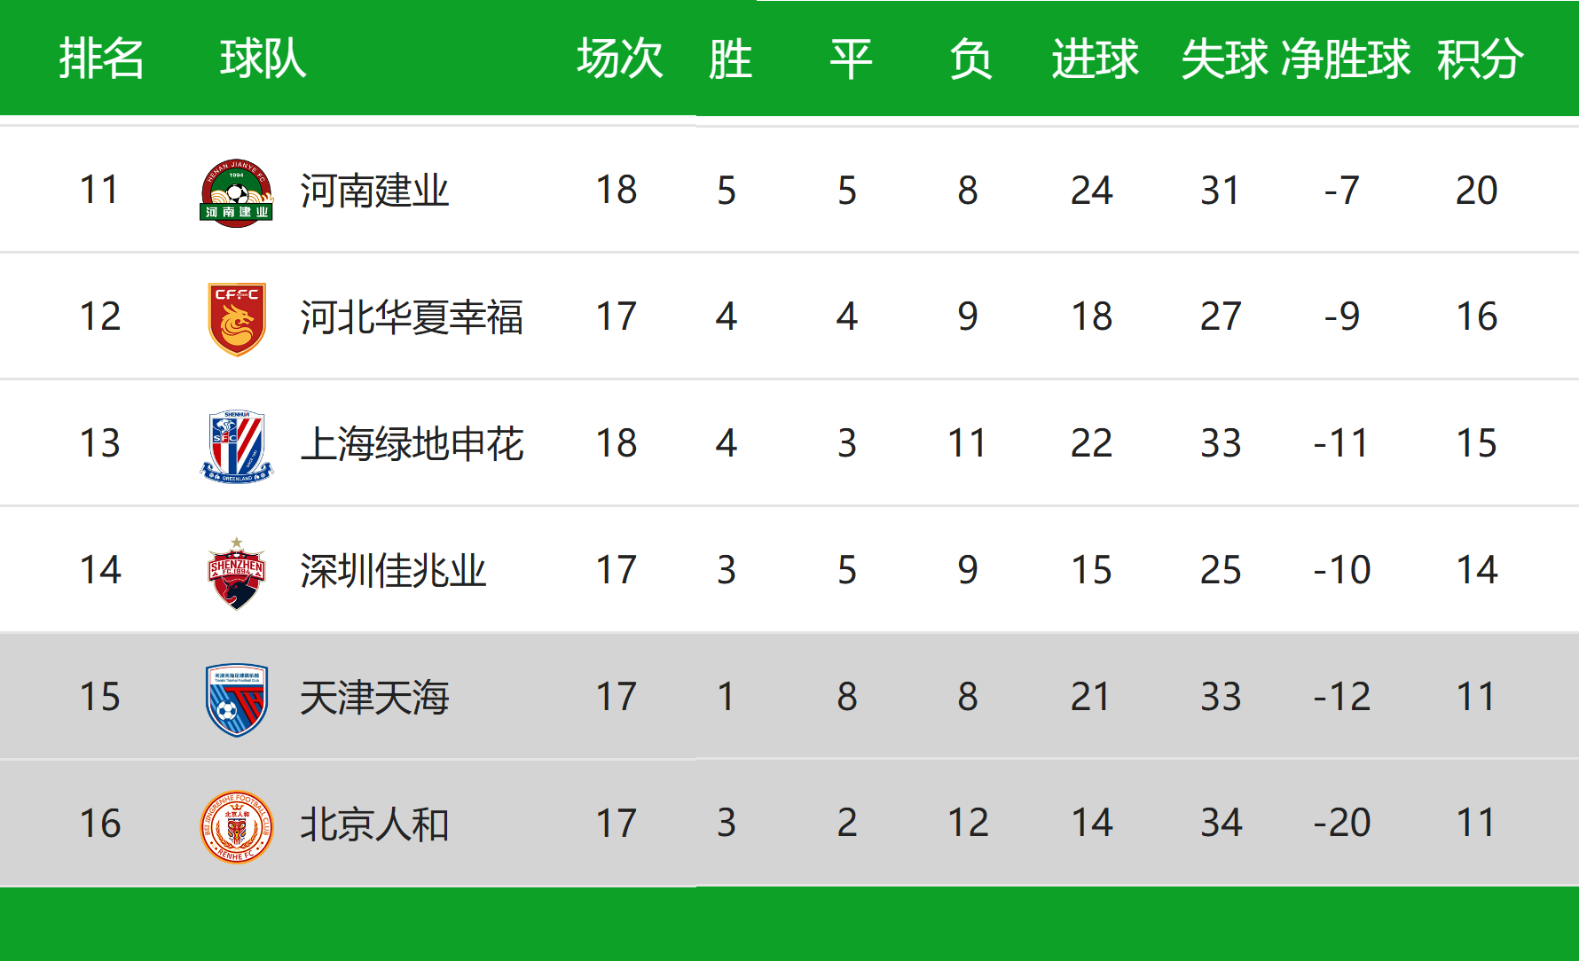The image size is (1579, 961).
Task: Click the Shenzhen FC team logo
Action: pos(236,574)
